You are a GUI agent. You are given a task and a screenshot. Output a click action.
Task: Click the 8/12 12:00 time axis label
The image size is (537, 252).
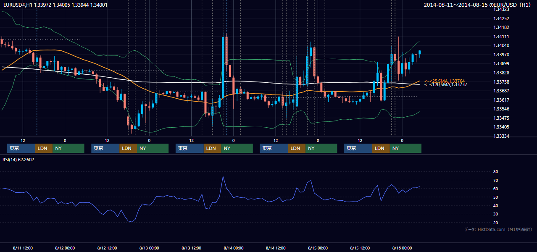click(107, 248)
